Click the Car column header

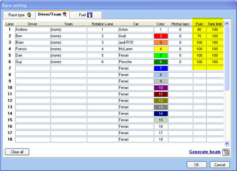pos(136,24)
